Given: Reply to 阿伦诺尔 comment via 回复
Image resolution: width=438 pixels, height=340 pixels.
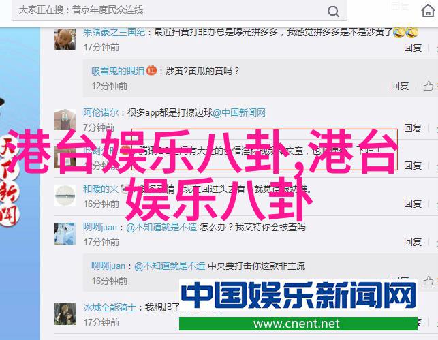Looking at the screenshot, I should click(x=413, y=128).
